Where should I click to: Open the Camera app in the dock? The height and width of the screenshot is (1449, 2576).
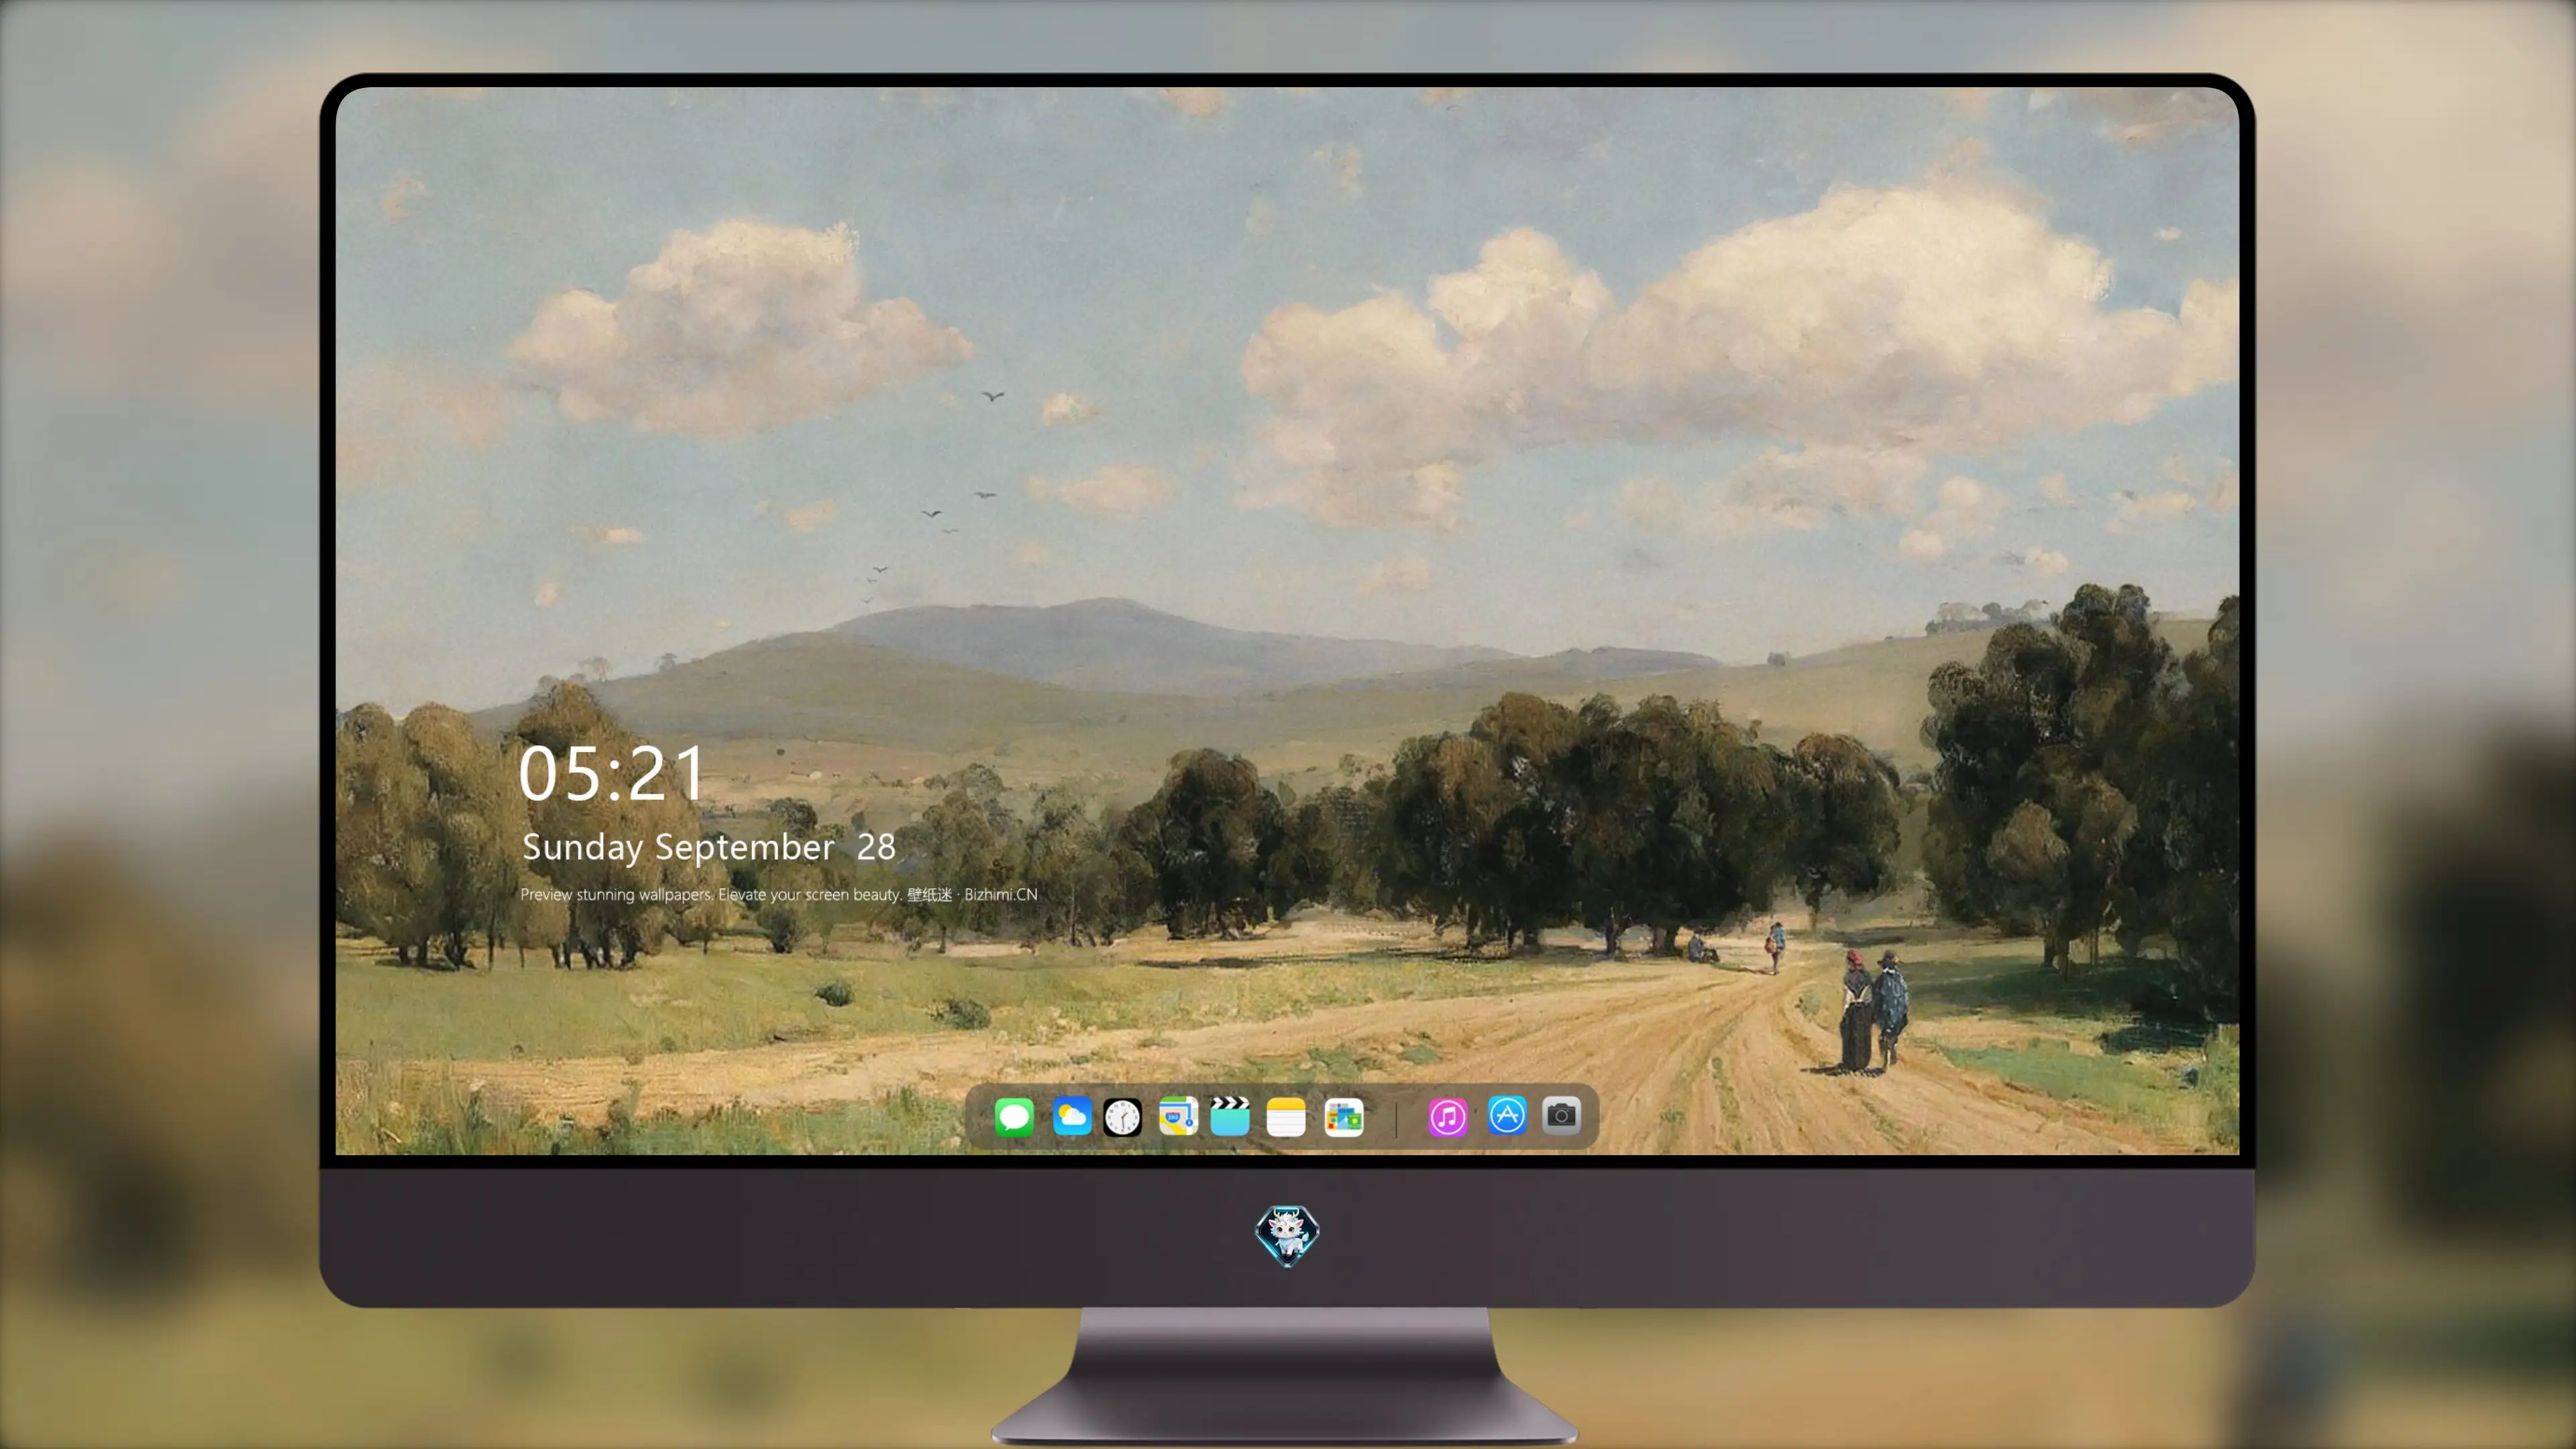coord(1561,1115)
